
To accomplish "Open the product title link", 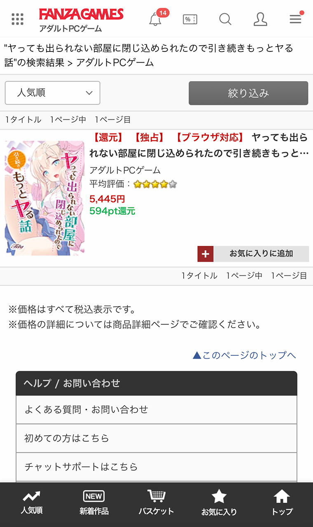I will [x=199, y=145].
